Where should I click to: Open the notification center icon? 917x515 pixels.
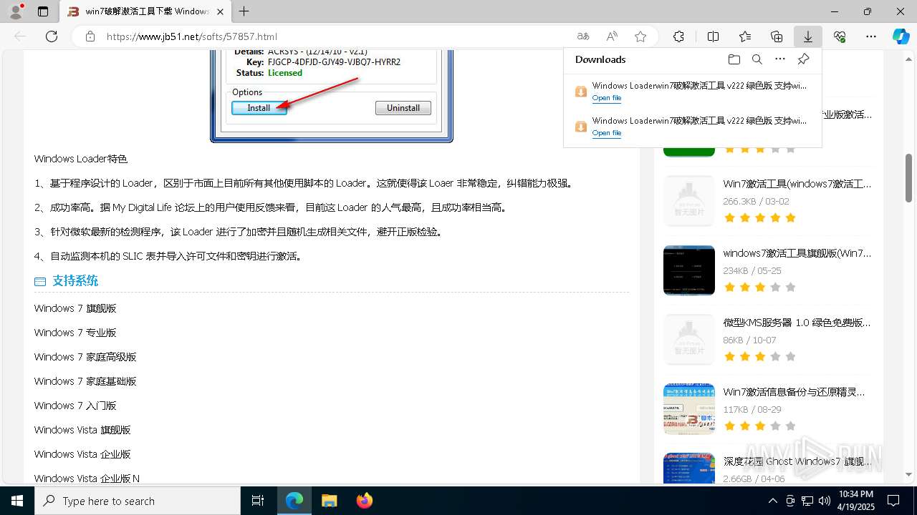click(x=893, y=501)
